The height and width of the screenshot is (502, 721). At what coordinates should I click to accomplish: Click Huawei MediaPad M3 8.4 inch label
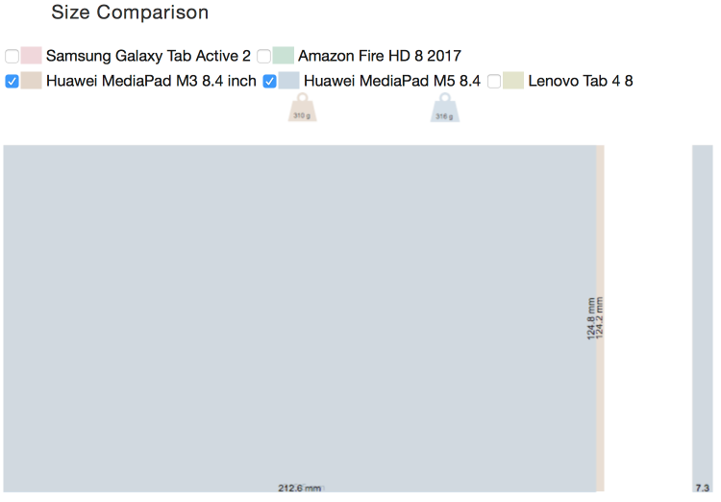point(151,81)
